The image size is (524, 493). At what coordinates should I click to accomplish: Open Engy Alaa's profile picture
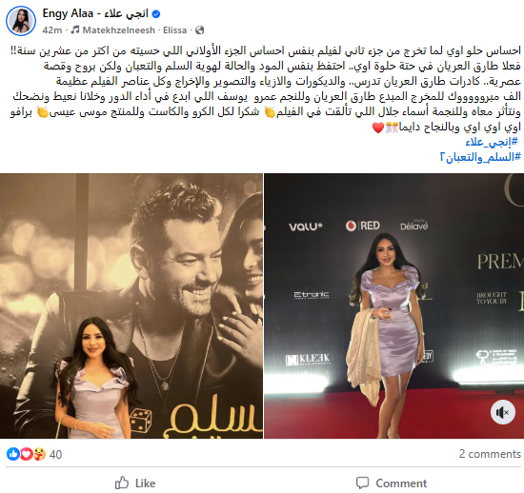coord(21,21)
